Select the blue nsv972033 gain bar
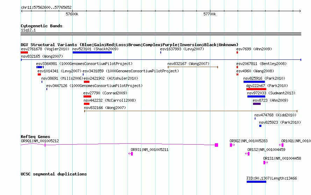 pos(256,96)
